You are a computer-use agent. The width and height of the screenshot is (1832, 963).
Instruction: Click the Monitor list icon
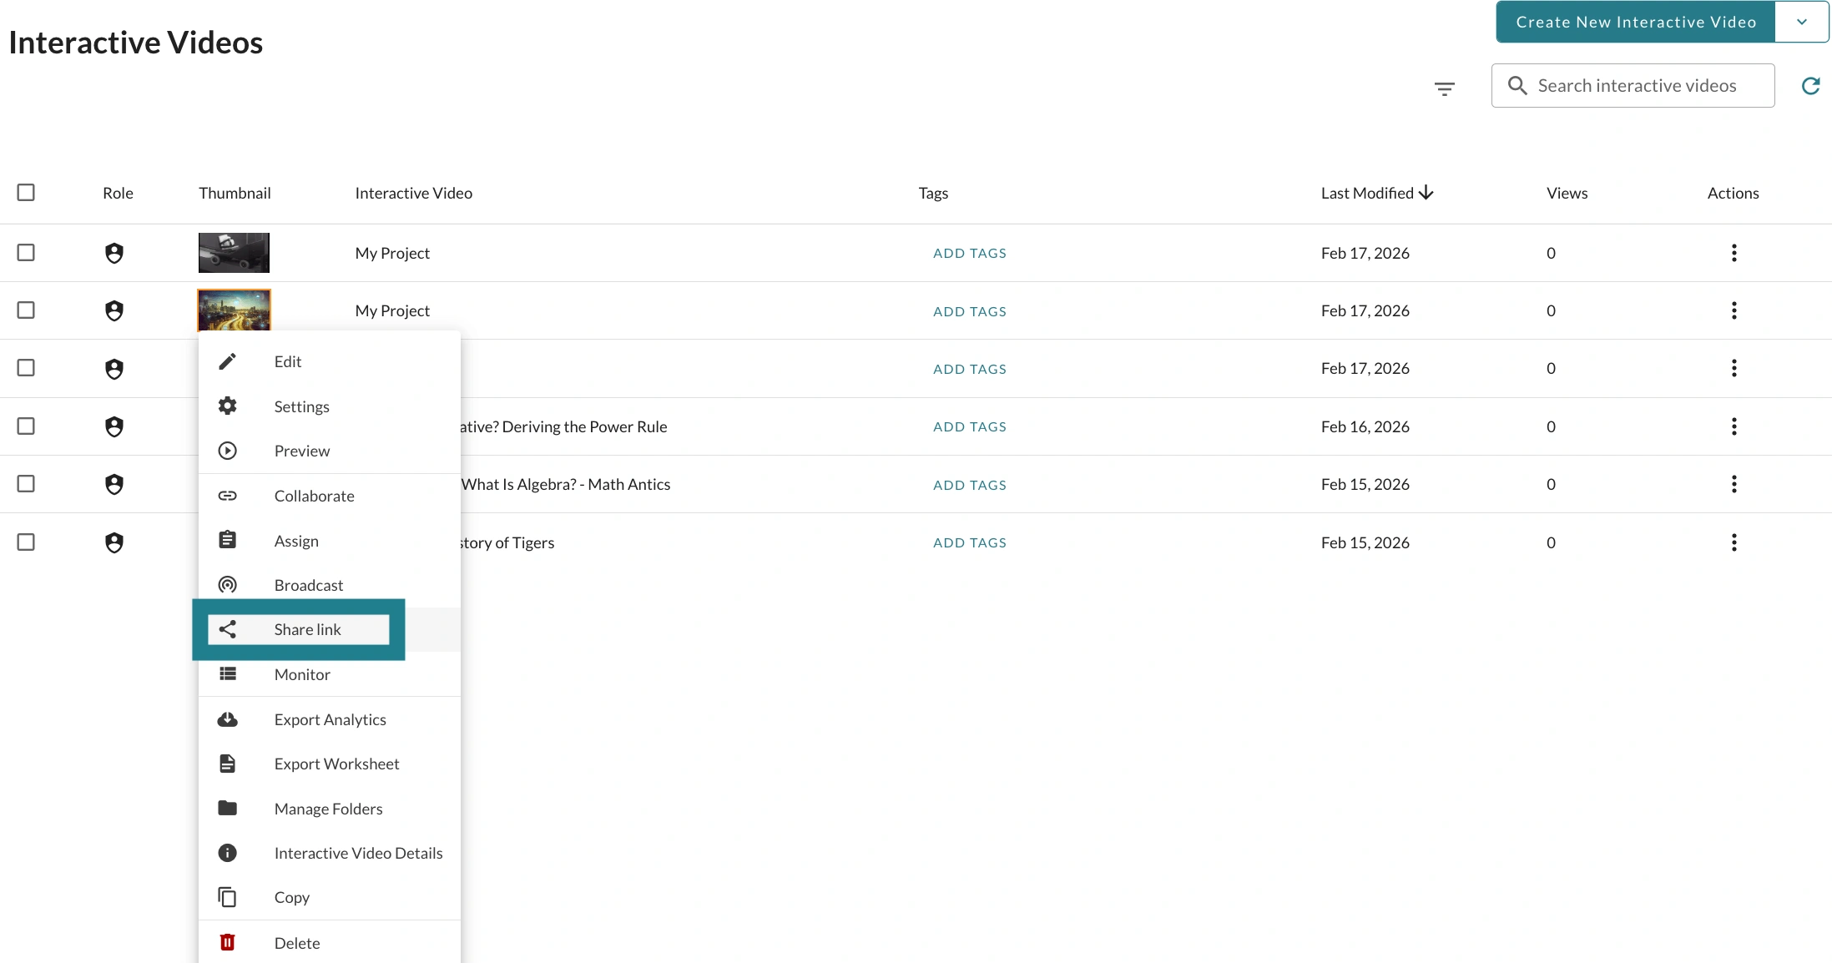227,673
